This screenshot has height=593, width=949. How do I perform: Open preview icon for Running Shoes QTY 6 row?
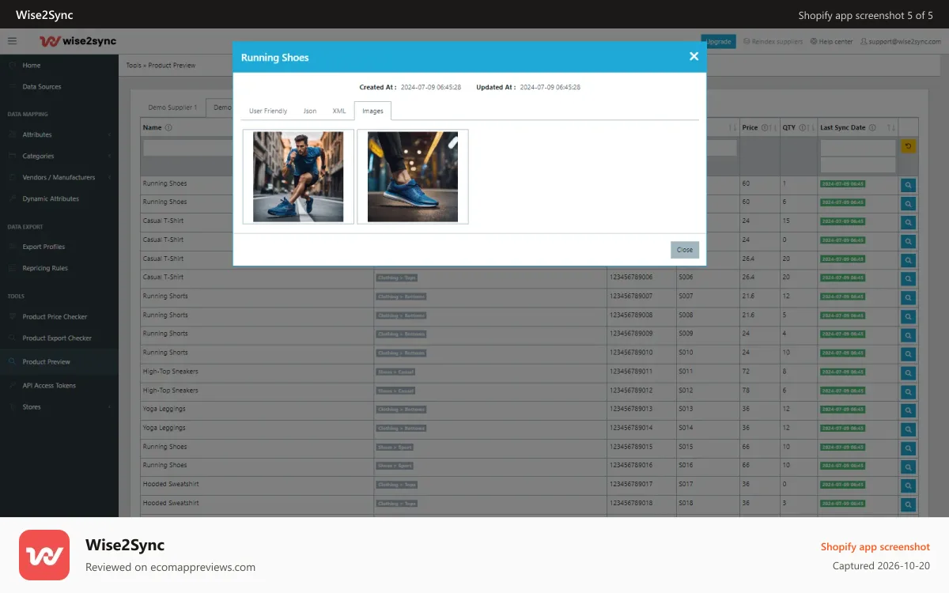(909, 204)
